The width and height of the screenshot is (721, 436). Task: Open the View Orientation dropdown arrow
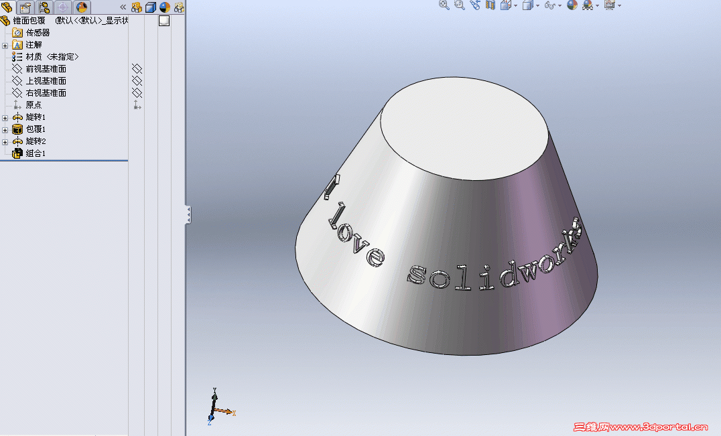[515, 5]
